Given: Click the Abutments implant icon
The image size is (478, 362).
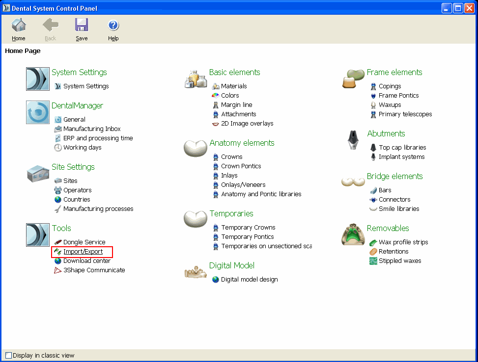Looking at the screenshot, I should [353, 140].
